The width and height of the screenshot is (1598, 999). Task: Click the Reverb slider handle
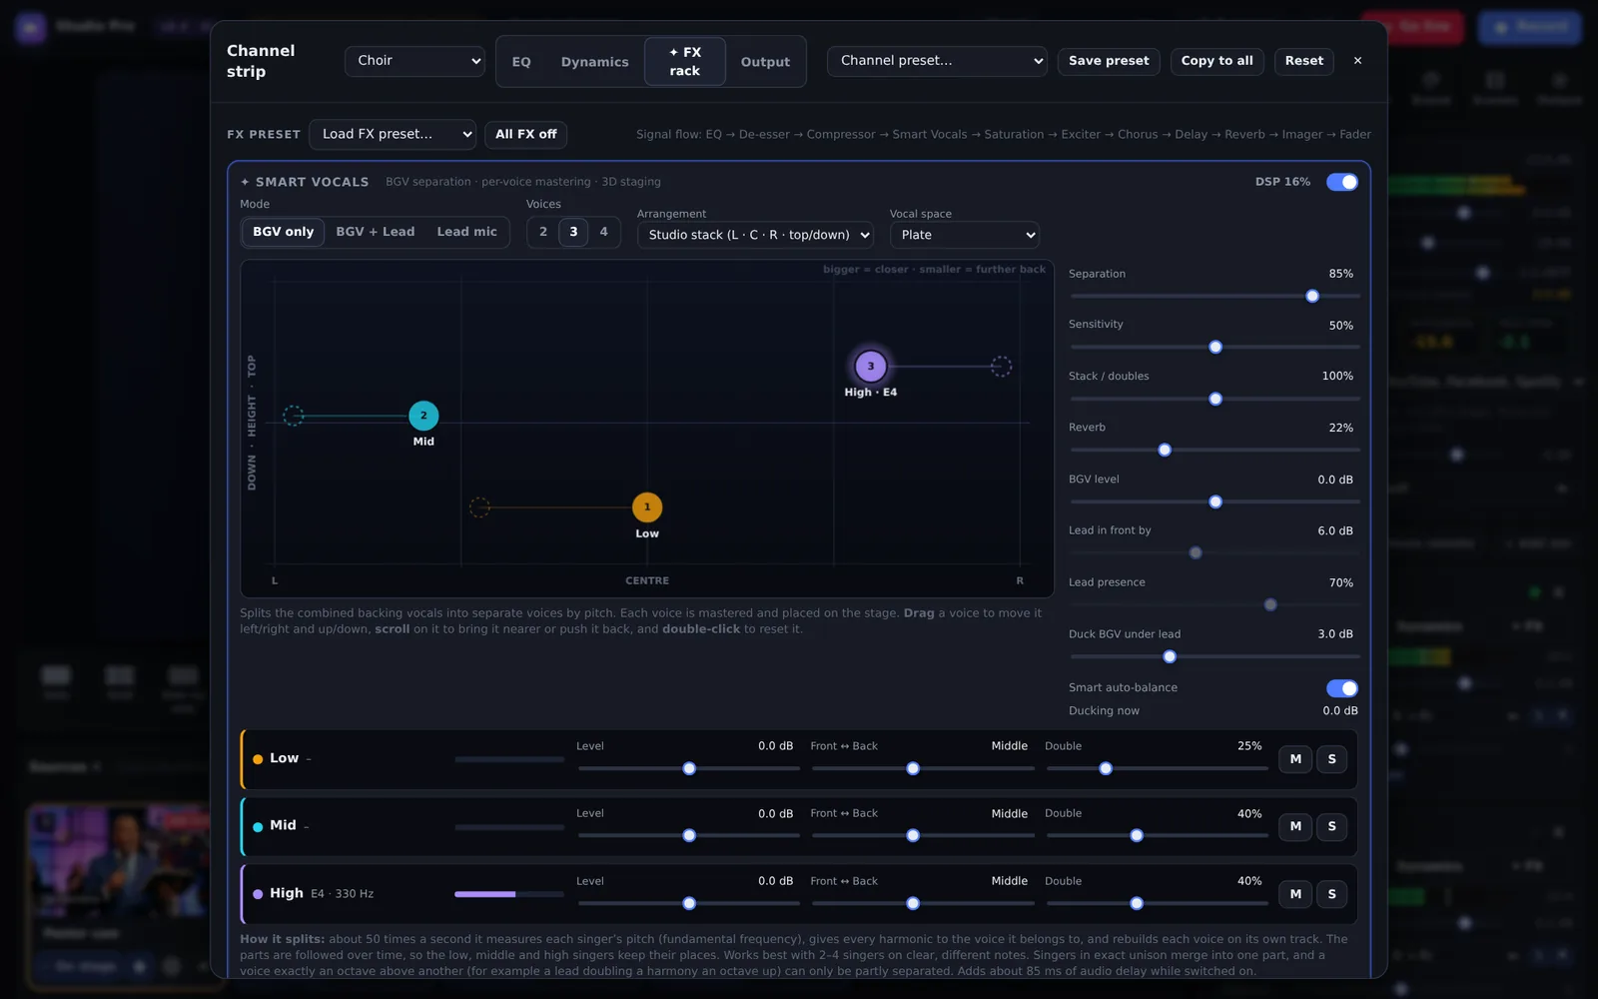pyautogui.click(x=1165, y=451)
